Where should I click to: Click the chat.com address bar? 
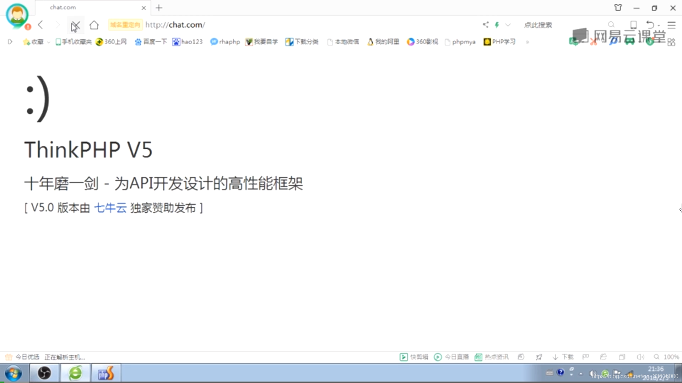pos(175,25)
